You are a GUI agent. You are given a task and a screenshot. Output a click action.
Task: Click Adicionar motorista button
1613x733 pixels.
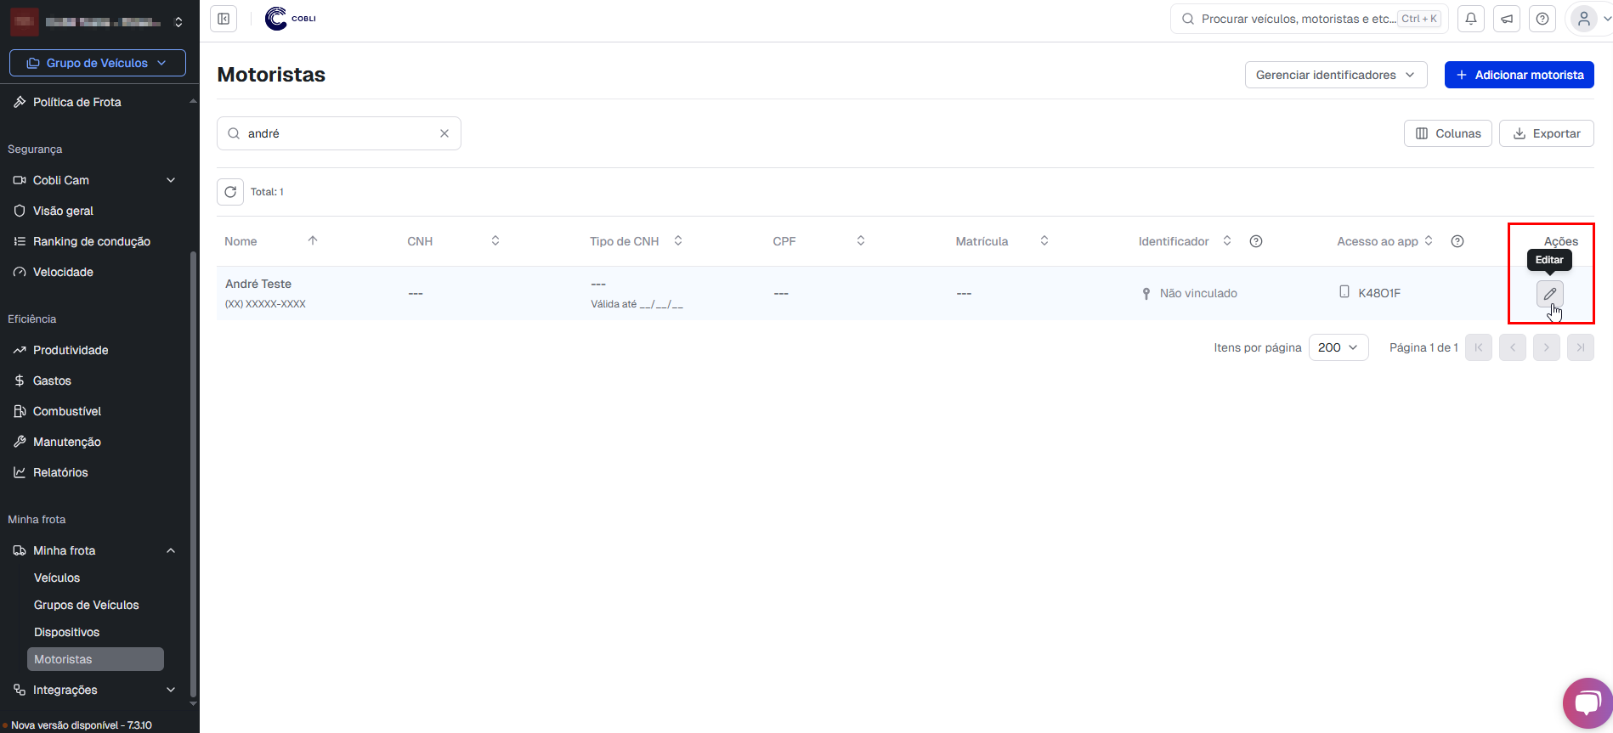tap(1520, 75)
